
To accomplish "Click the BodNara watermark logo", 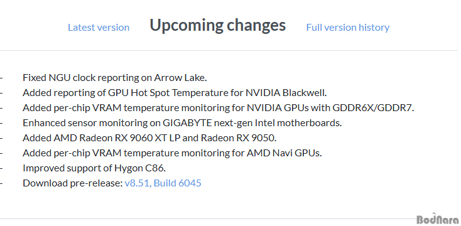I will click(438, 218).
